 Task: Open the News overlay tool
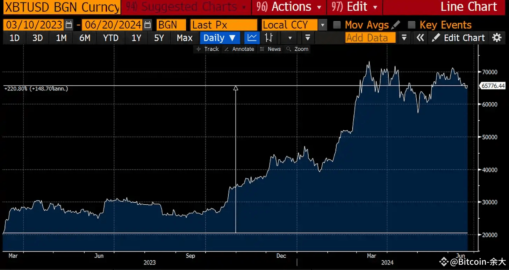tap(271, 49)
